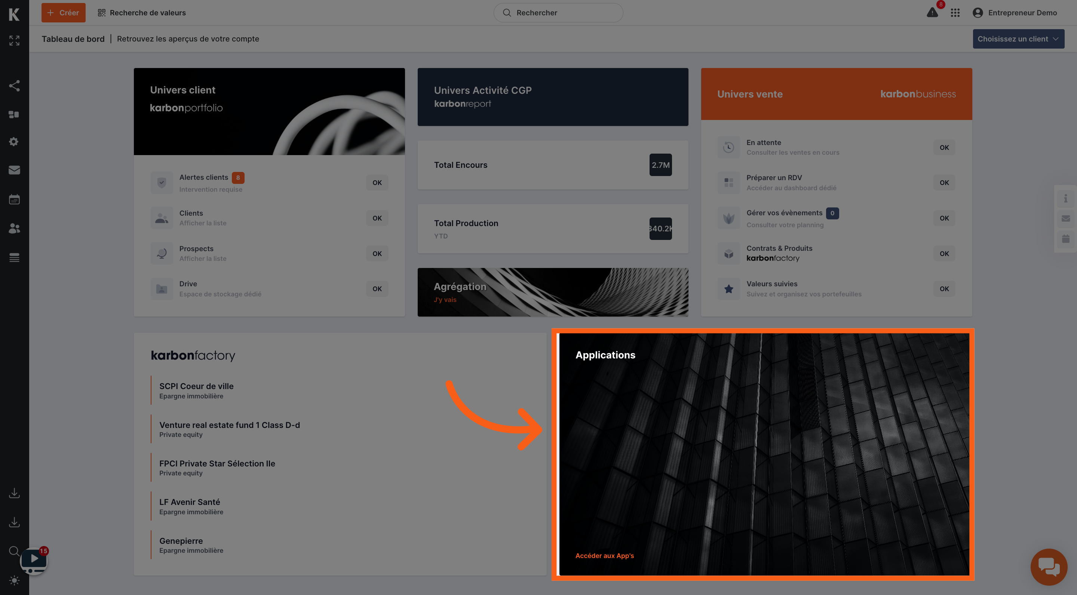Open the contacts people icon in sidebar
The width and height of the screenshot is (1077, 595).
pyautogui.click(x=14, y=228)
